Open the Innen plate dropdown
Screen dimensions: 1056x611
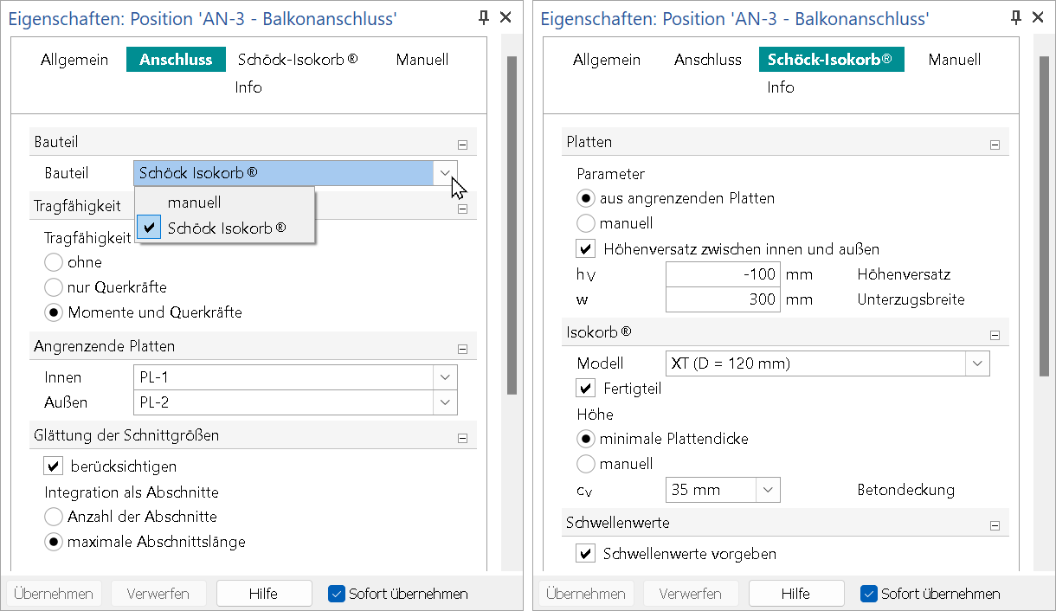click(445, 377)
